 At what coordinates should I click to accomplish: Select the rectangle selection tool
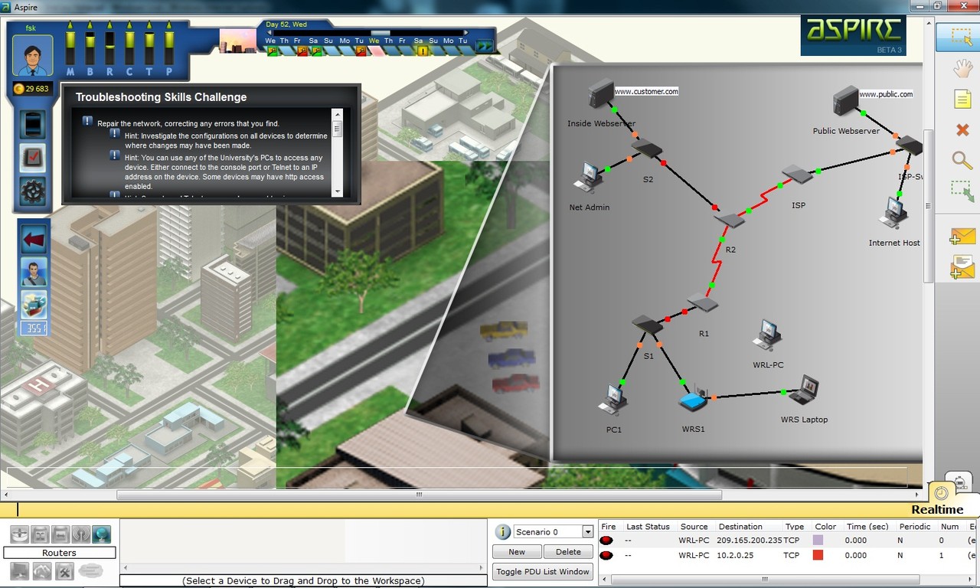point(962,37)
